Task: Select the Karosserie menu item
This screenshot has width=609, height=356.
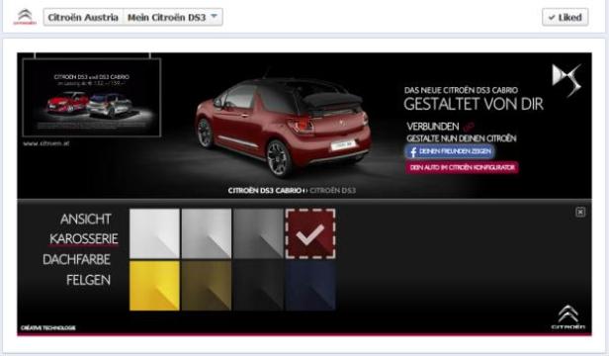Action: 83,238
